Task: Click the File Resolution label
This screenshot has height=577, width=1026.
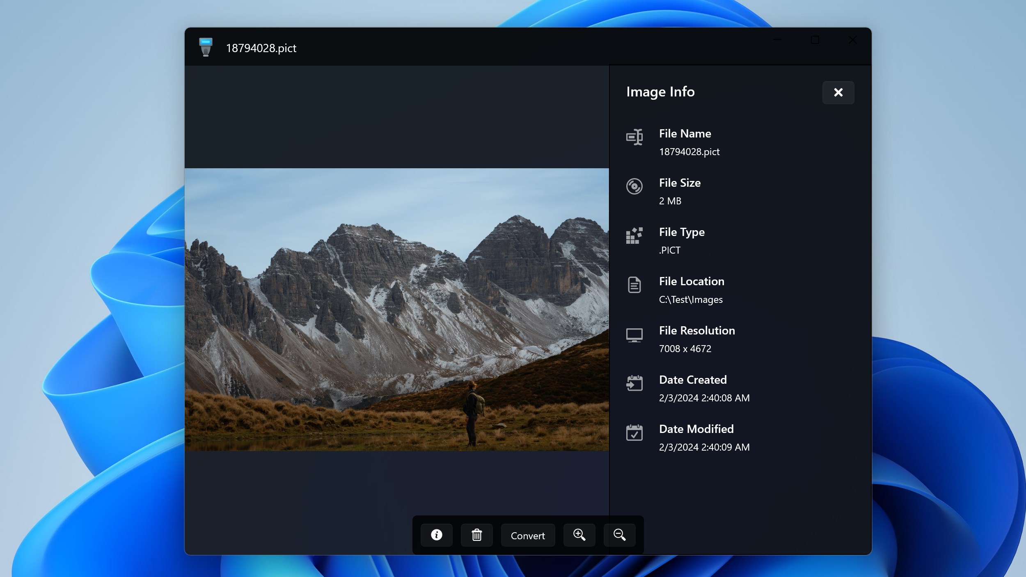Action: [697, 331]
